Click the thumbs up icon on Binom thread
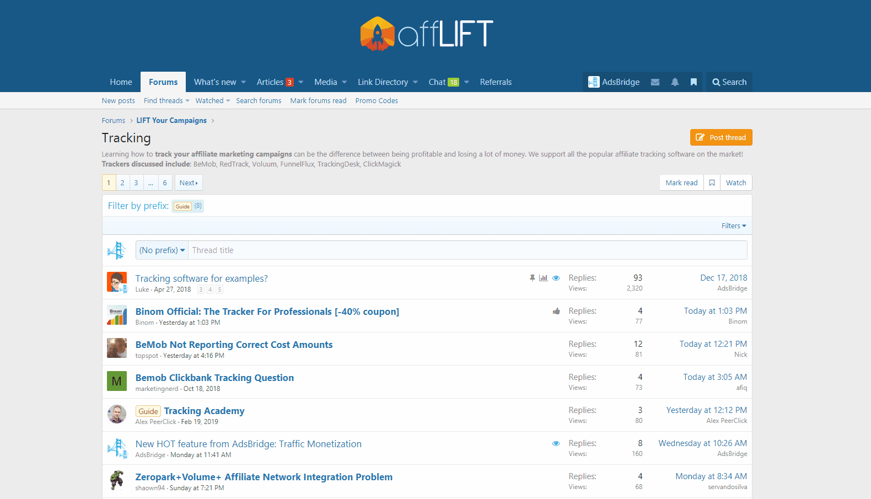Screen dimensions: 871x499 click(556, 311)
